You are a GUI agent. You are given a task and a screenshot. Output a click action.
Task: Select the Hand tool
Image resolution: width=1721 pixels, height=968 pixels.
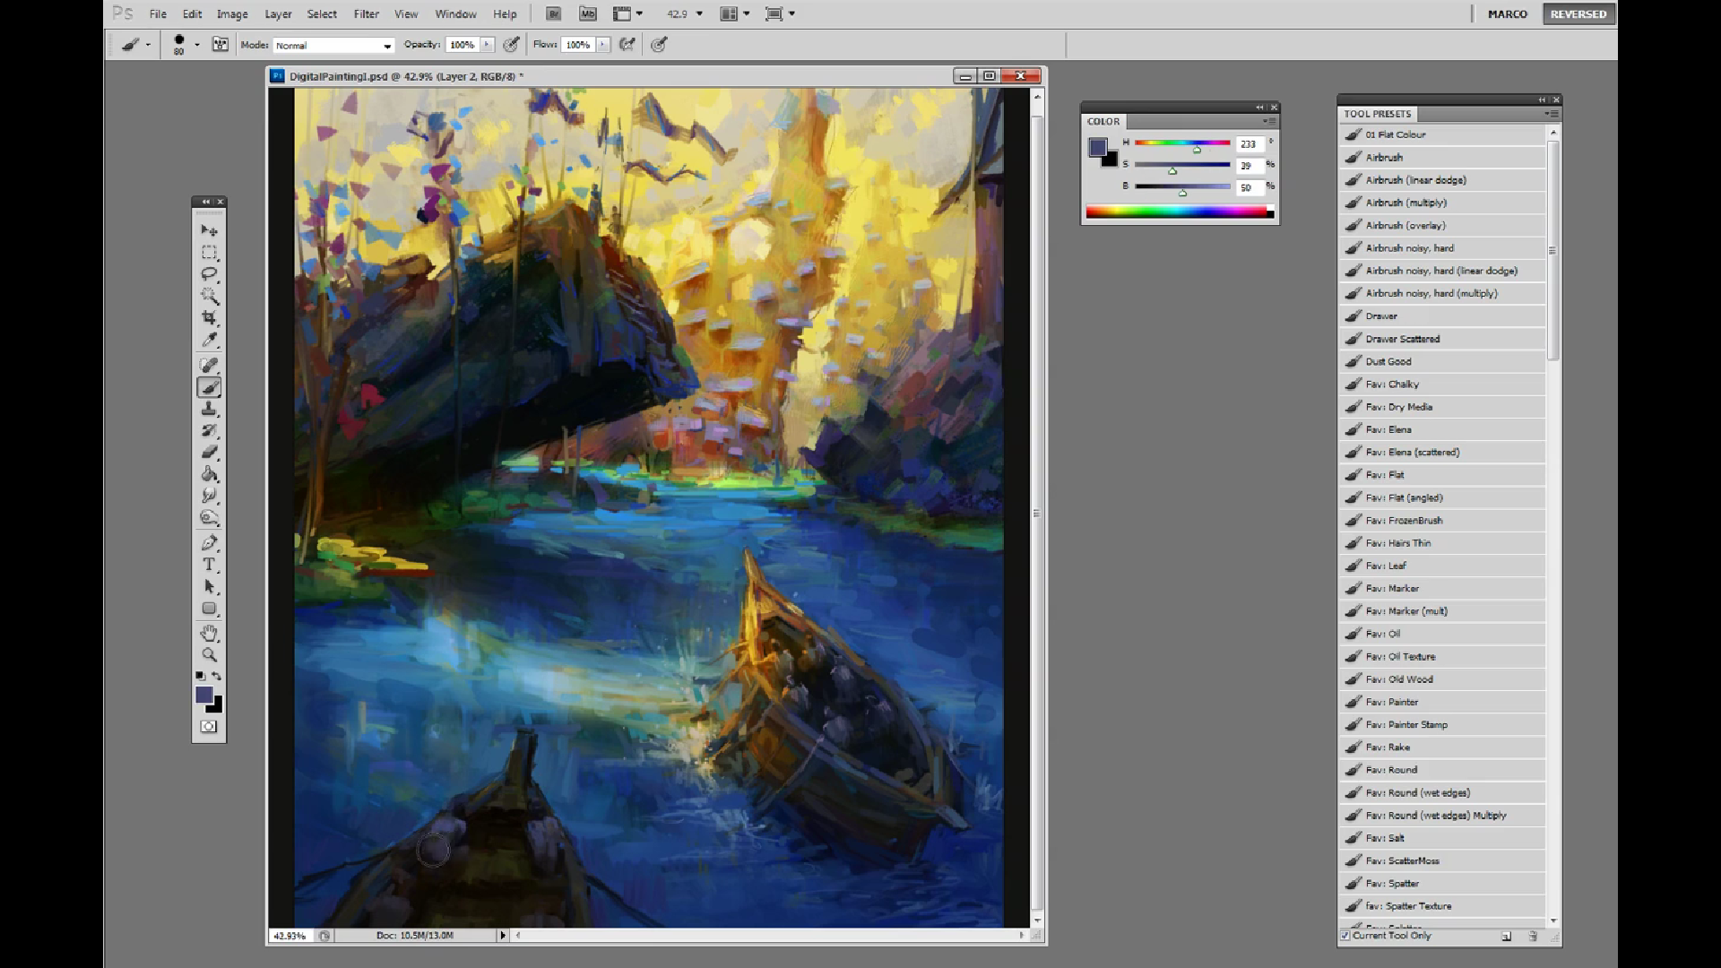click(x=209, y=634)
